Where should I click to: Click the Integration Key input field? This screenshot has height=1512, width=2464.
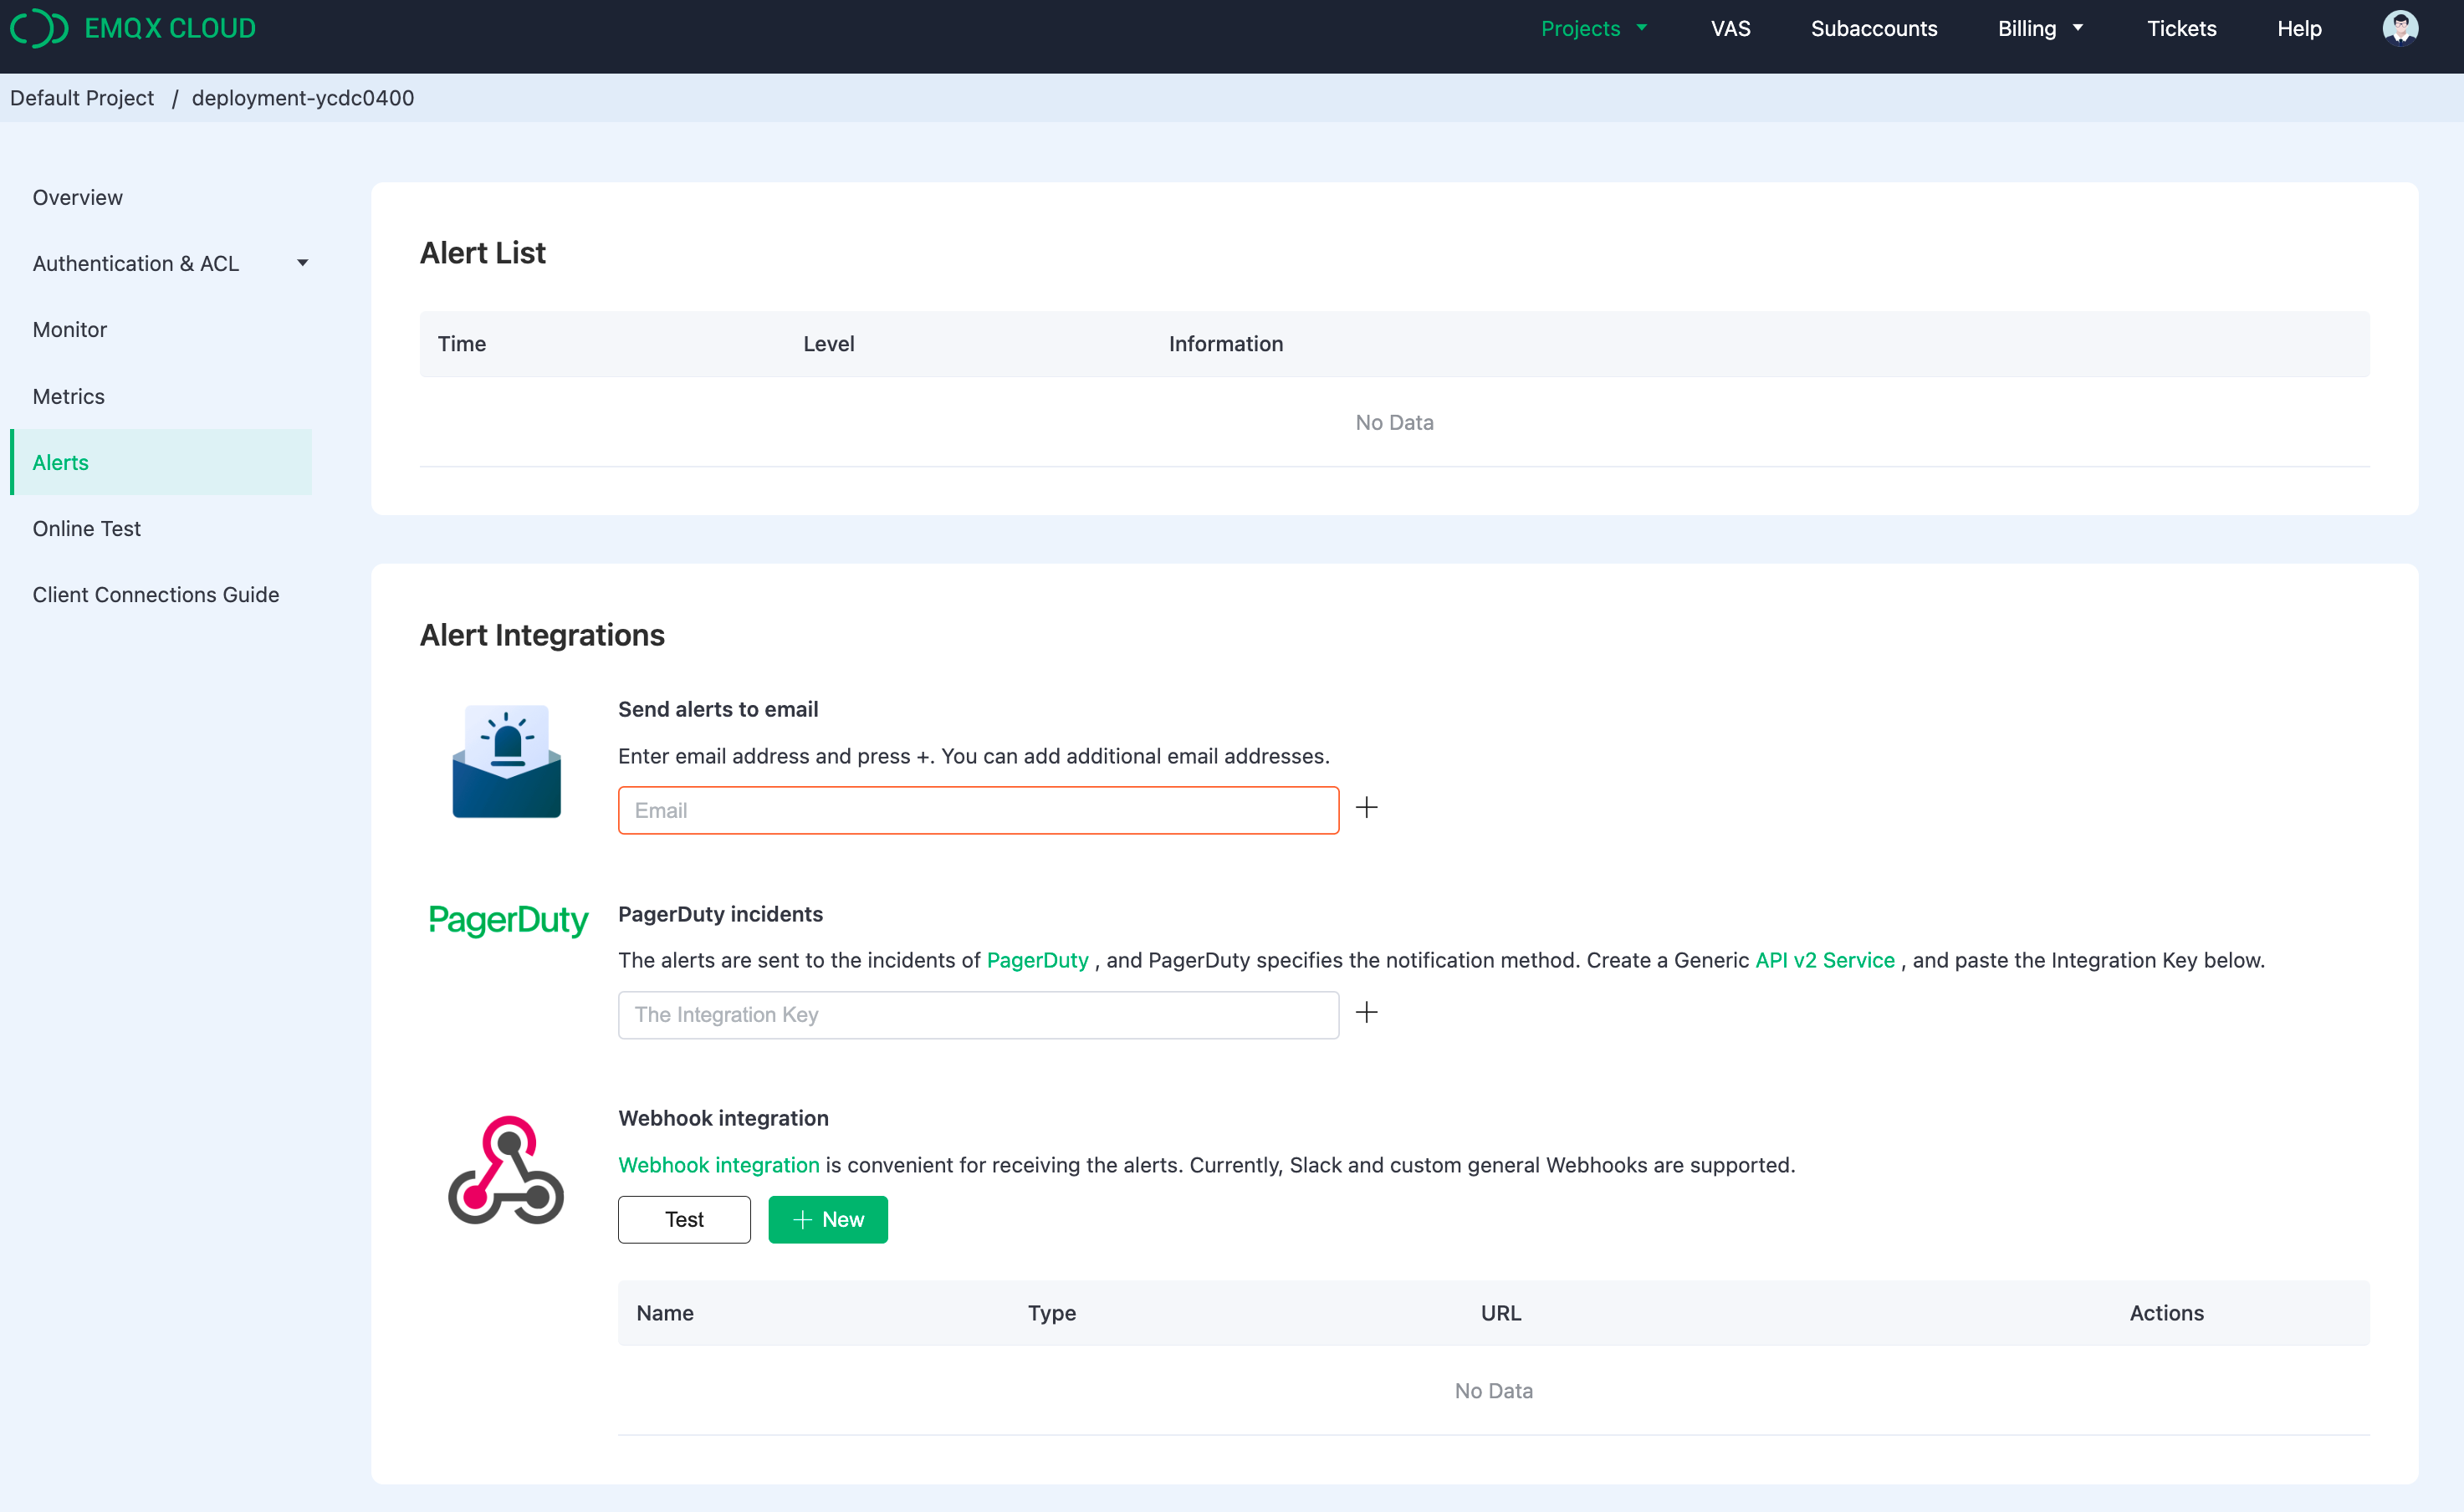[979, 1014]
